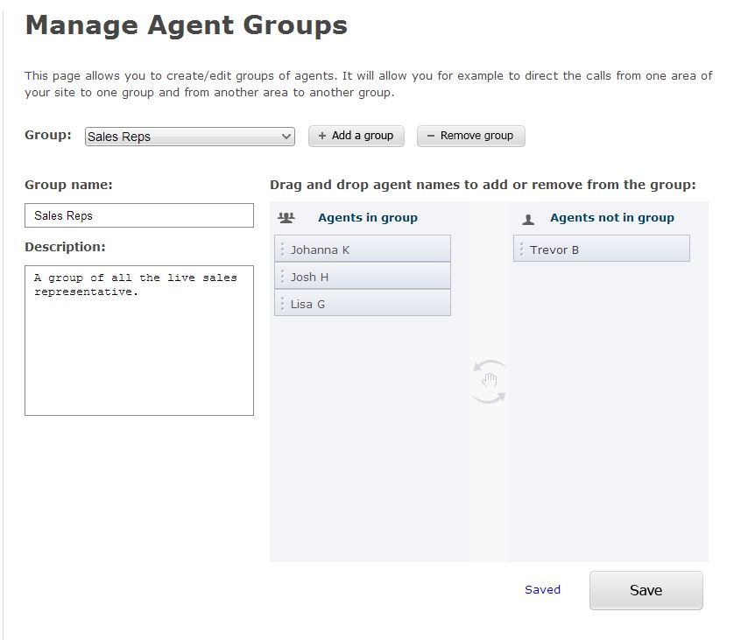Click into the Group name field

coord(139,215)
